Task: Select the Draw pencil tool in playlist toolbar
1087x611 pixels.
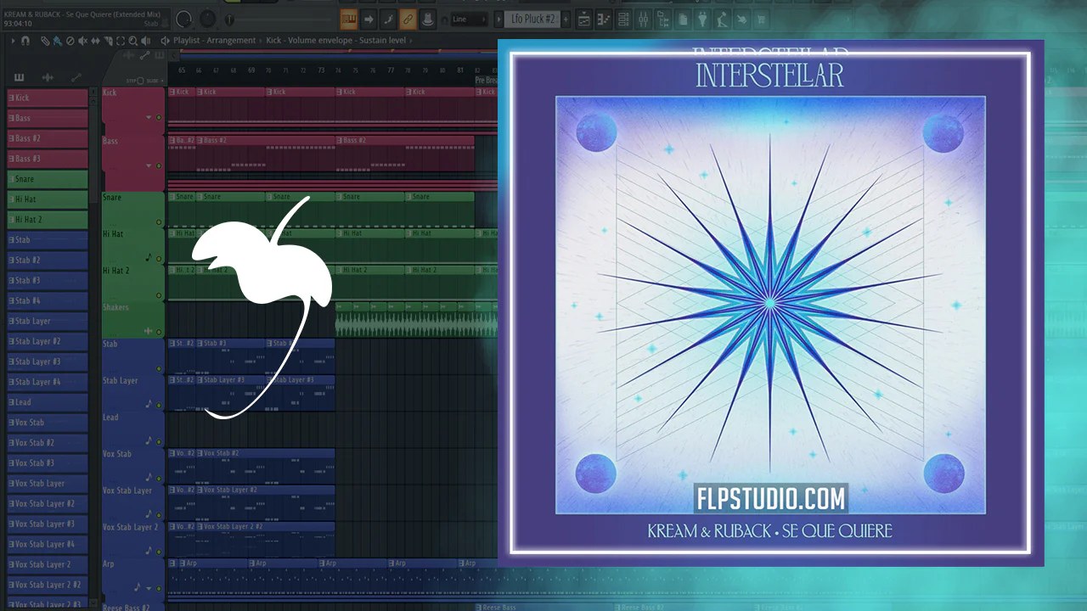Action: 47,41
